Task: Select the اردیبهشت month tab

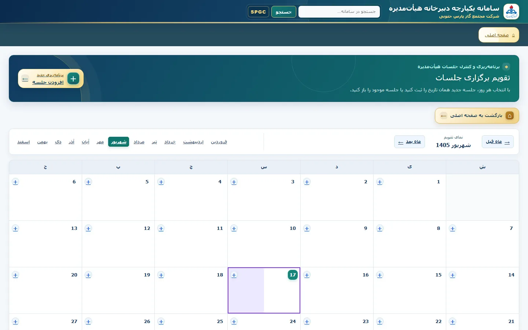Action: click(x=193, y=142)
